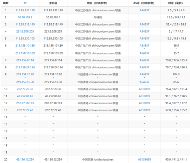Open the AS10099 link in hop 10 row
190x163 pixels.
pyautogui.click(x=145, y=89)
